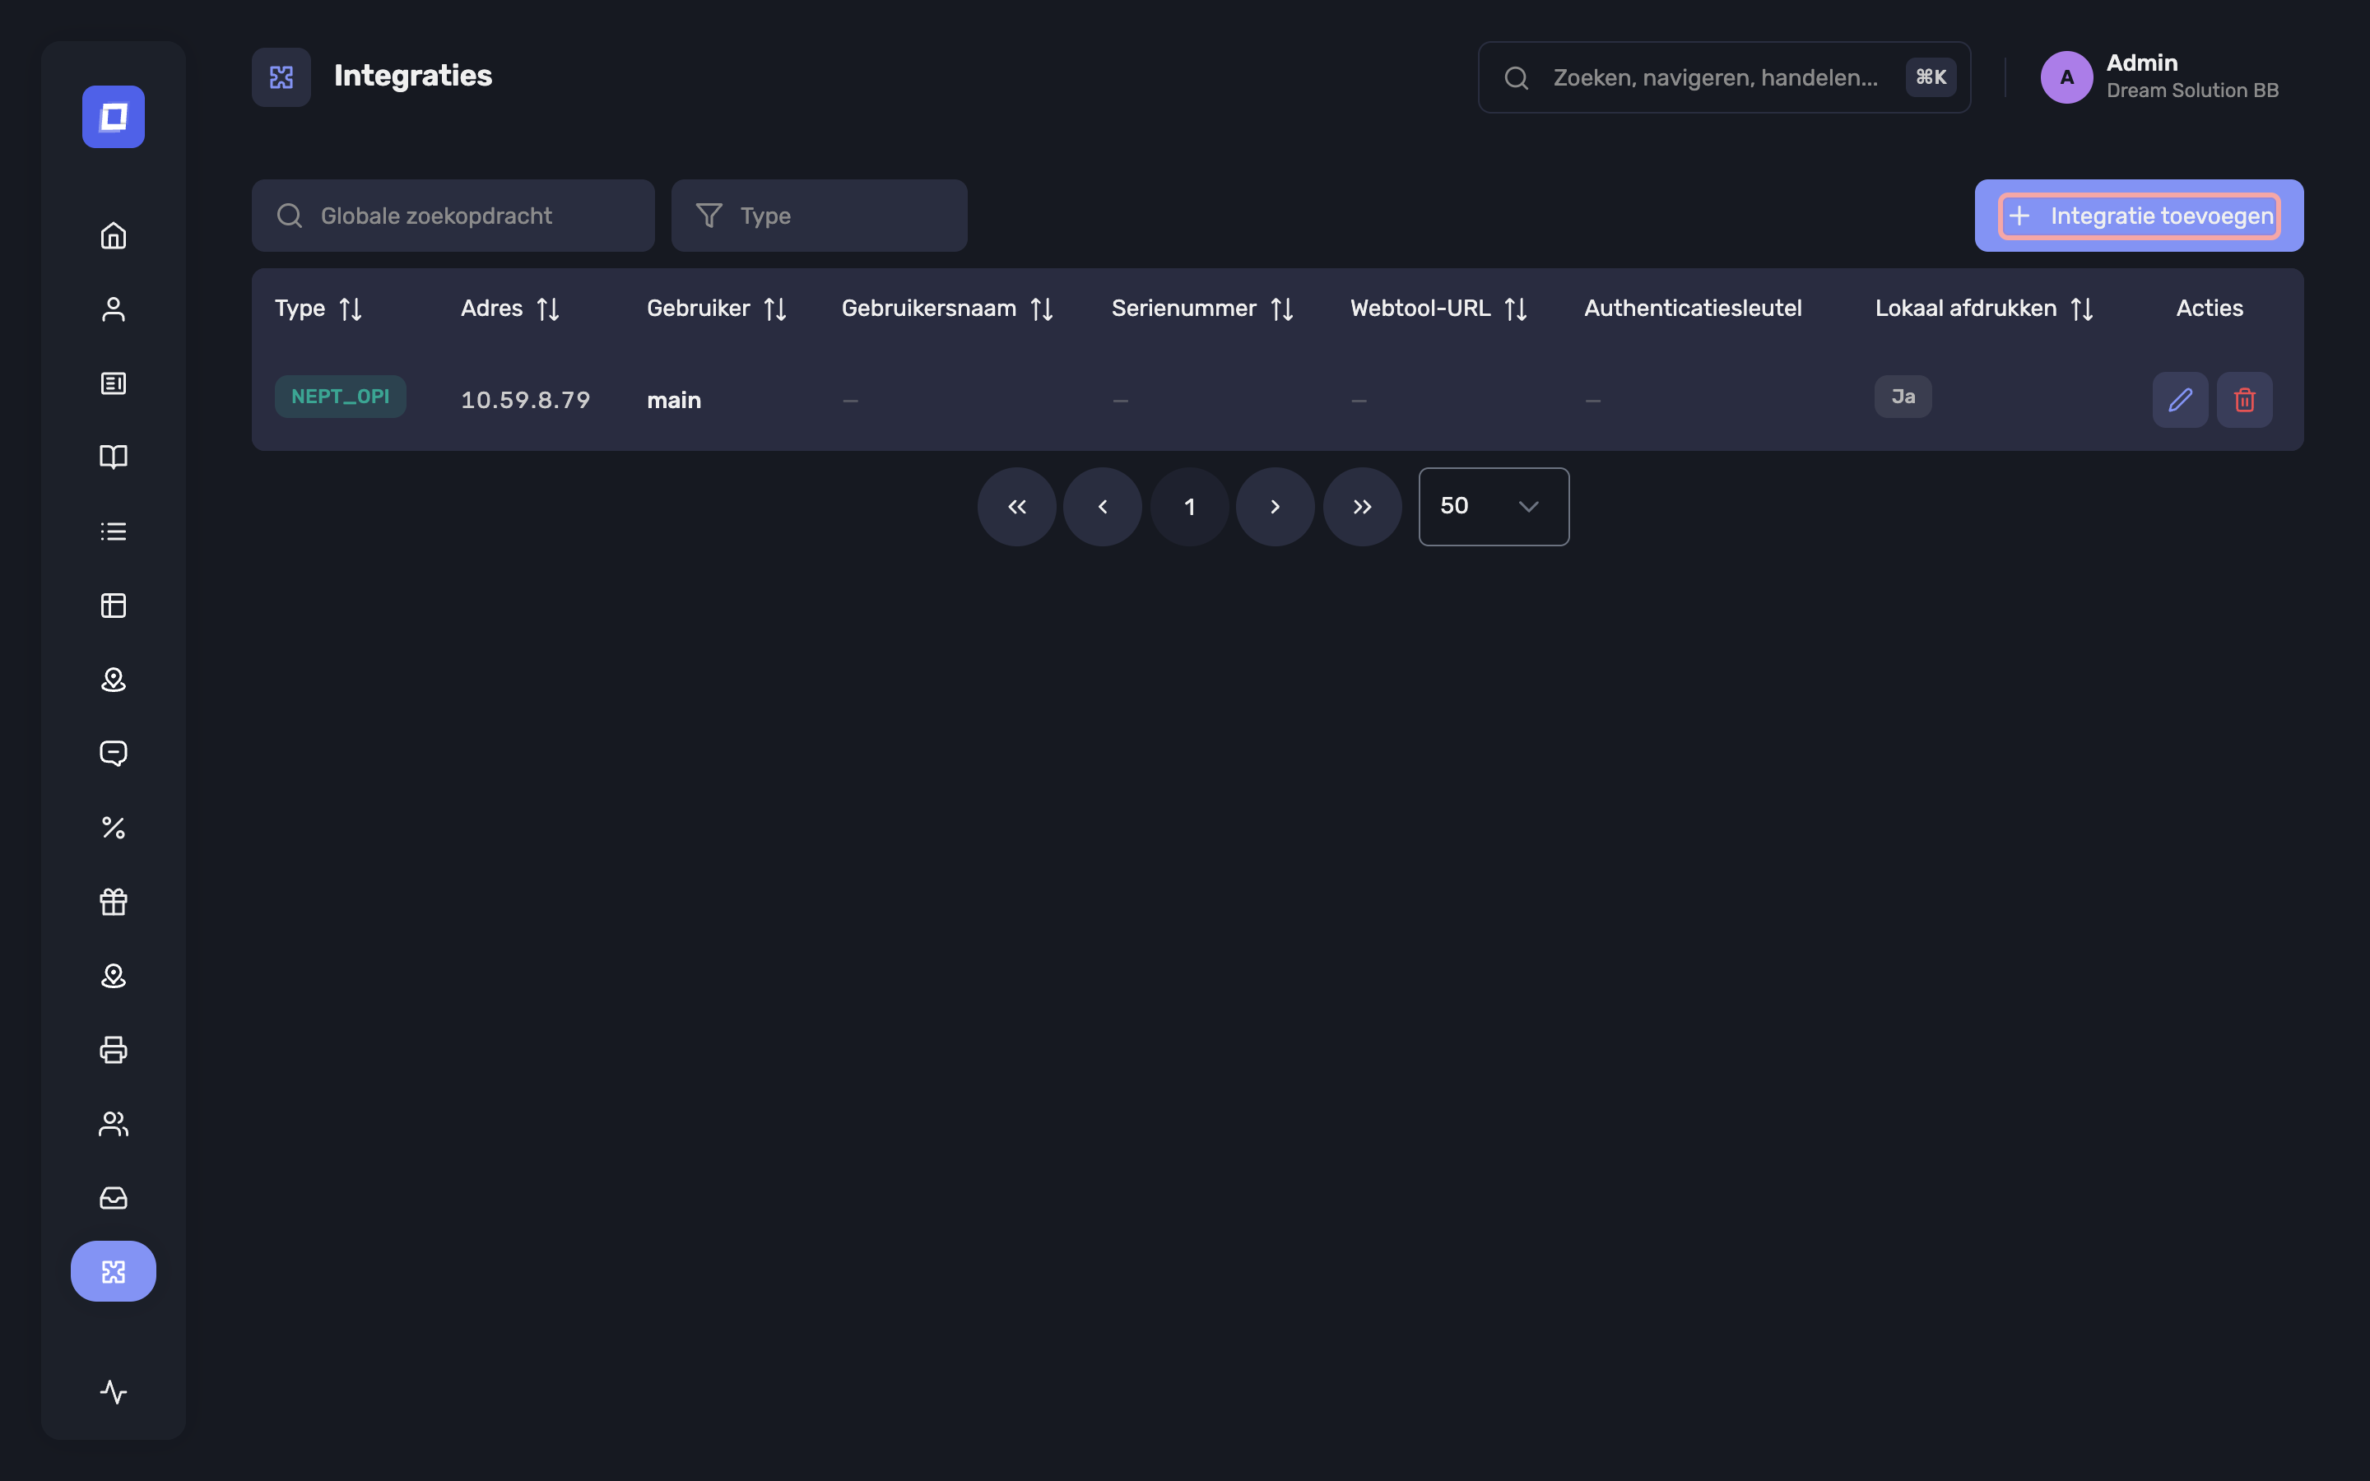The width and height of the screenshot is (2370, 1481).
Task: Open the inbox tray icon in sidebar
Action: tap(114, 1197)
